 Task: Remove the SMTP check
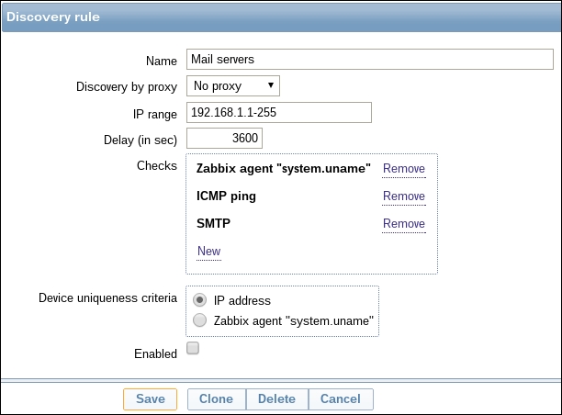pyautogui.click(x=403, y=224)
